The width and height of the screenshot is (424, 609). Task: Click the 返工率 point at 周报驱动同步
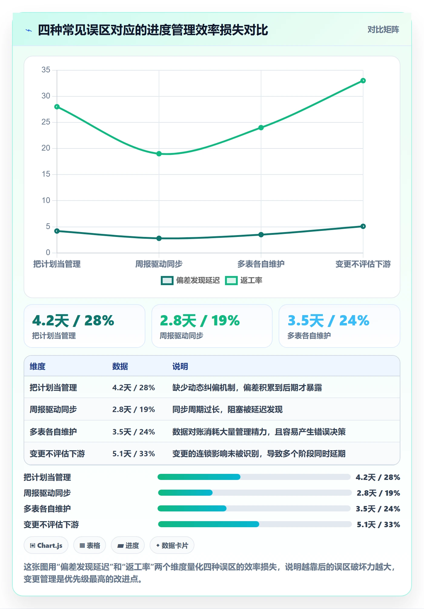click(159, 154)
